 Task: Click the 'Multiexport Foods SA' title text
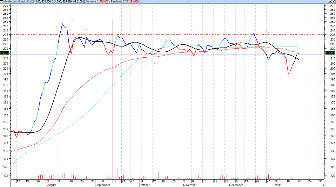(x=16, y=1)
